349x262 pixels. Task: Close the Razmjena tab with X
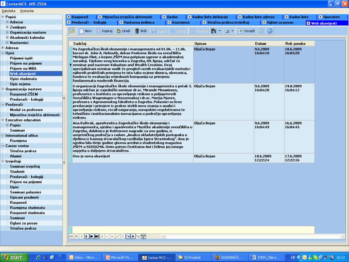pyautogui.click(x=169, y=23)
